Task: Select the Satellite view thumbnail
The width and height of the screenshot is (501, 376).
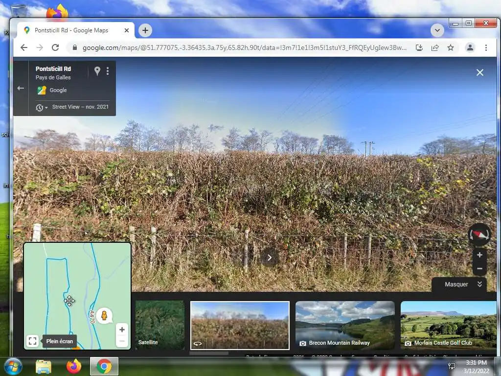Action: click(160, 325)
